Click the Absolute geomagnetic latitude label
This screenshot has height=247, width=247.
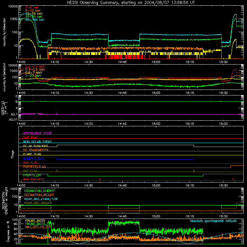213,221
